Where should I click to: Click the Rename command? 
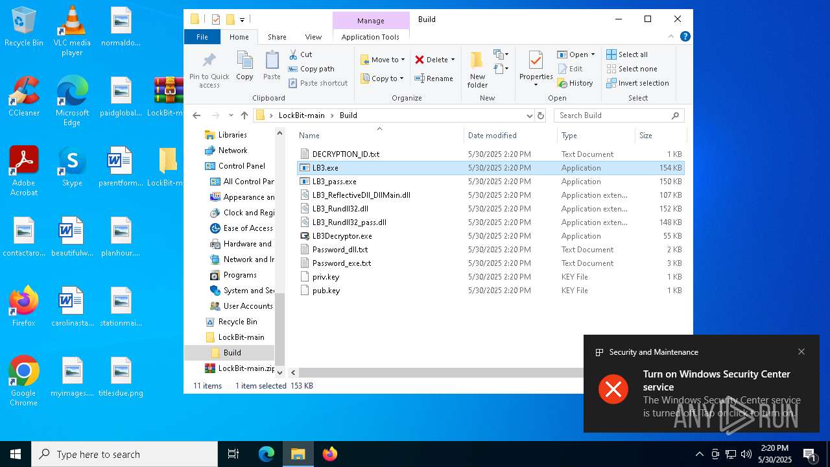pos(434,78)
